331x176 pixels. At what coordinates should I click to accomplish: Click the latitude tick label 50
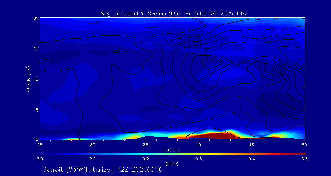[305, 145]
